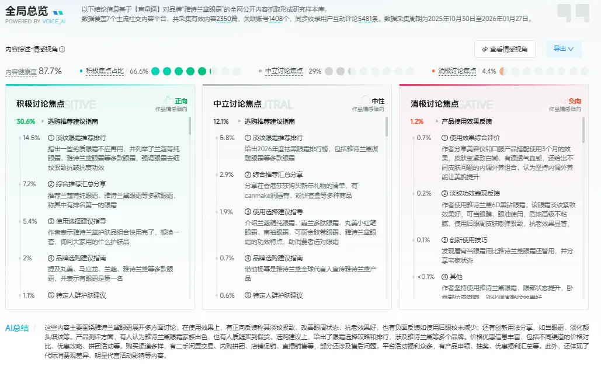601x366 pixels.
Task: Click the 中立讨论焦点 underlined label in header
Action: pyautogui.click(x=284, y=71)
